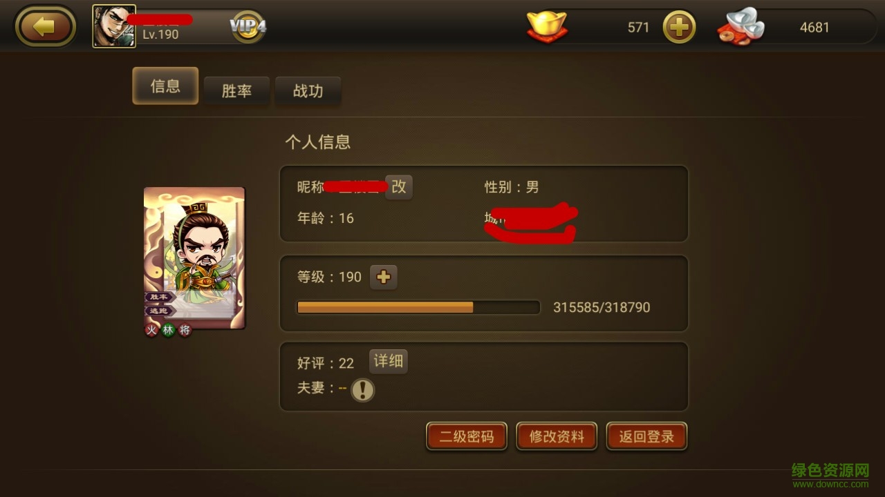
Task: Open the 二级密码 settings
Action: pyautogui.click(x=467, y=436)
